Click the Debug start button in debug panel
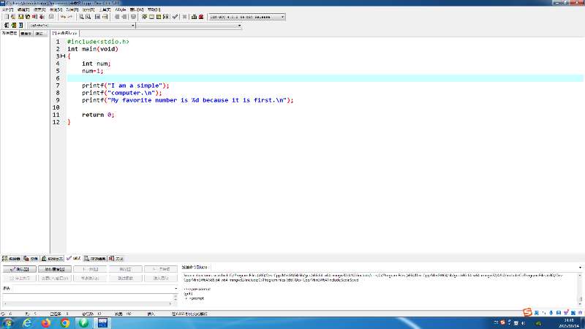Image resolution: width=585 pixels, height=329 pixels. [x=20, y=269]
